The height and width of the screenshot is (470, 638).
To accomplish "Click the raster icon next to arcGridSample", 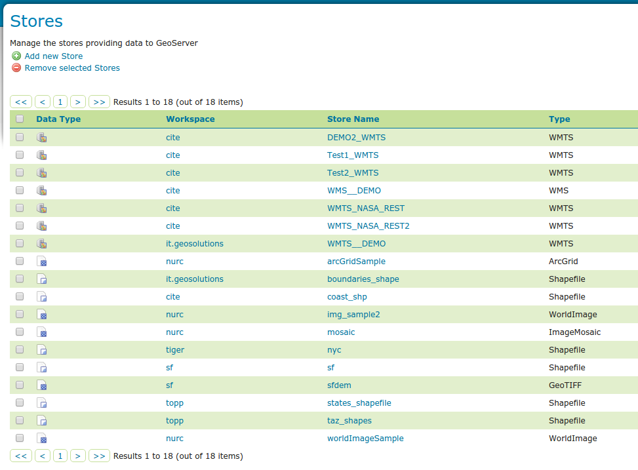I will tap(41, 261).
